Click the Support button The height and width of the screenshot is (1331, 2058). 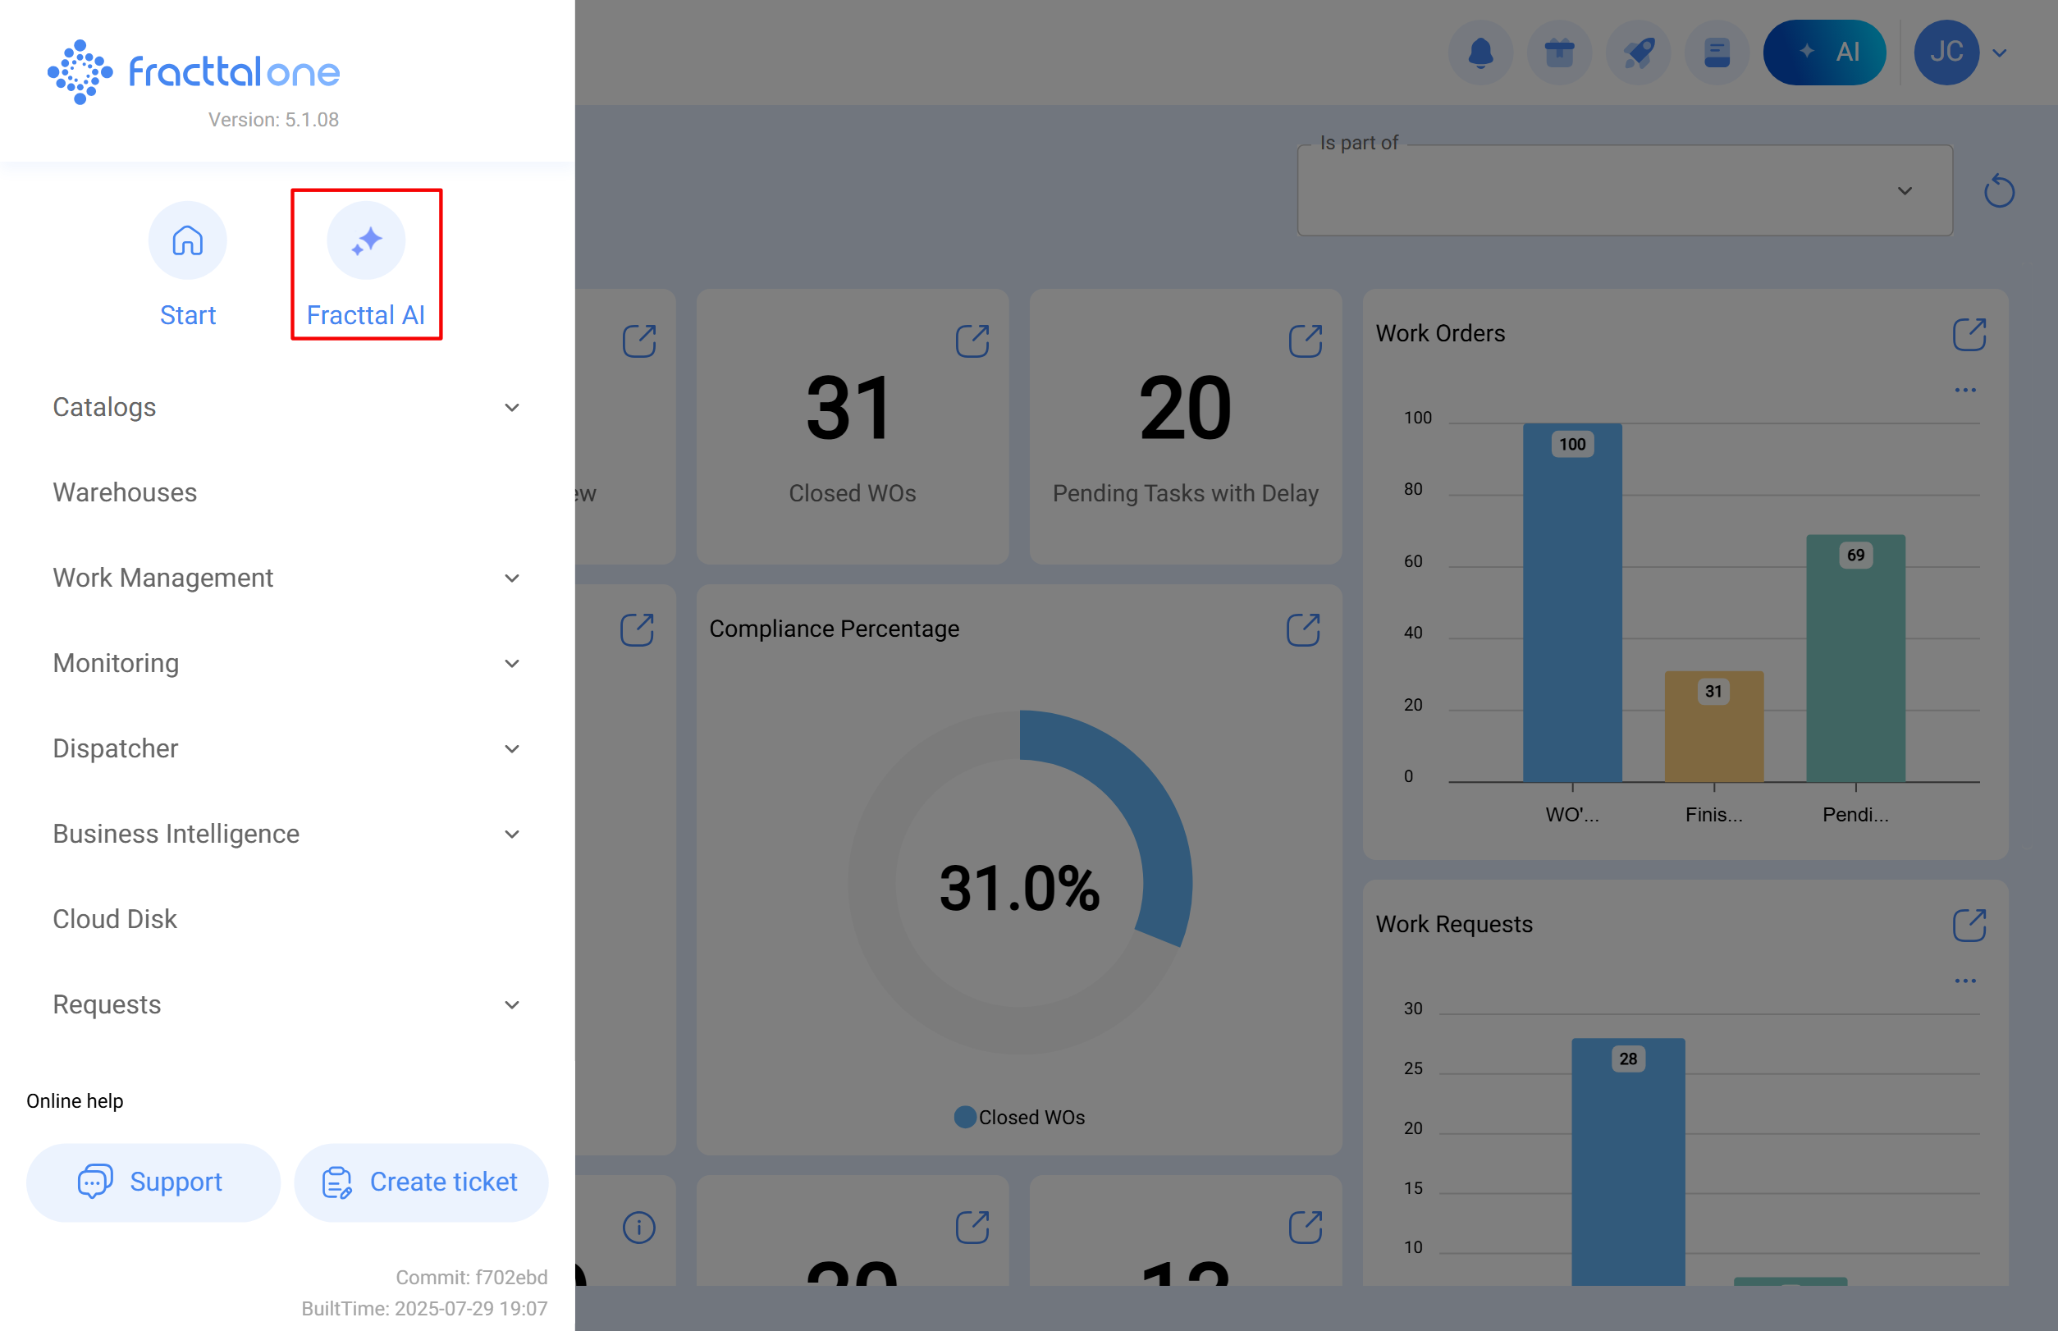pos(153,1182)
